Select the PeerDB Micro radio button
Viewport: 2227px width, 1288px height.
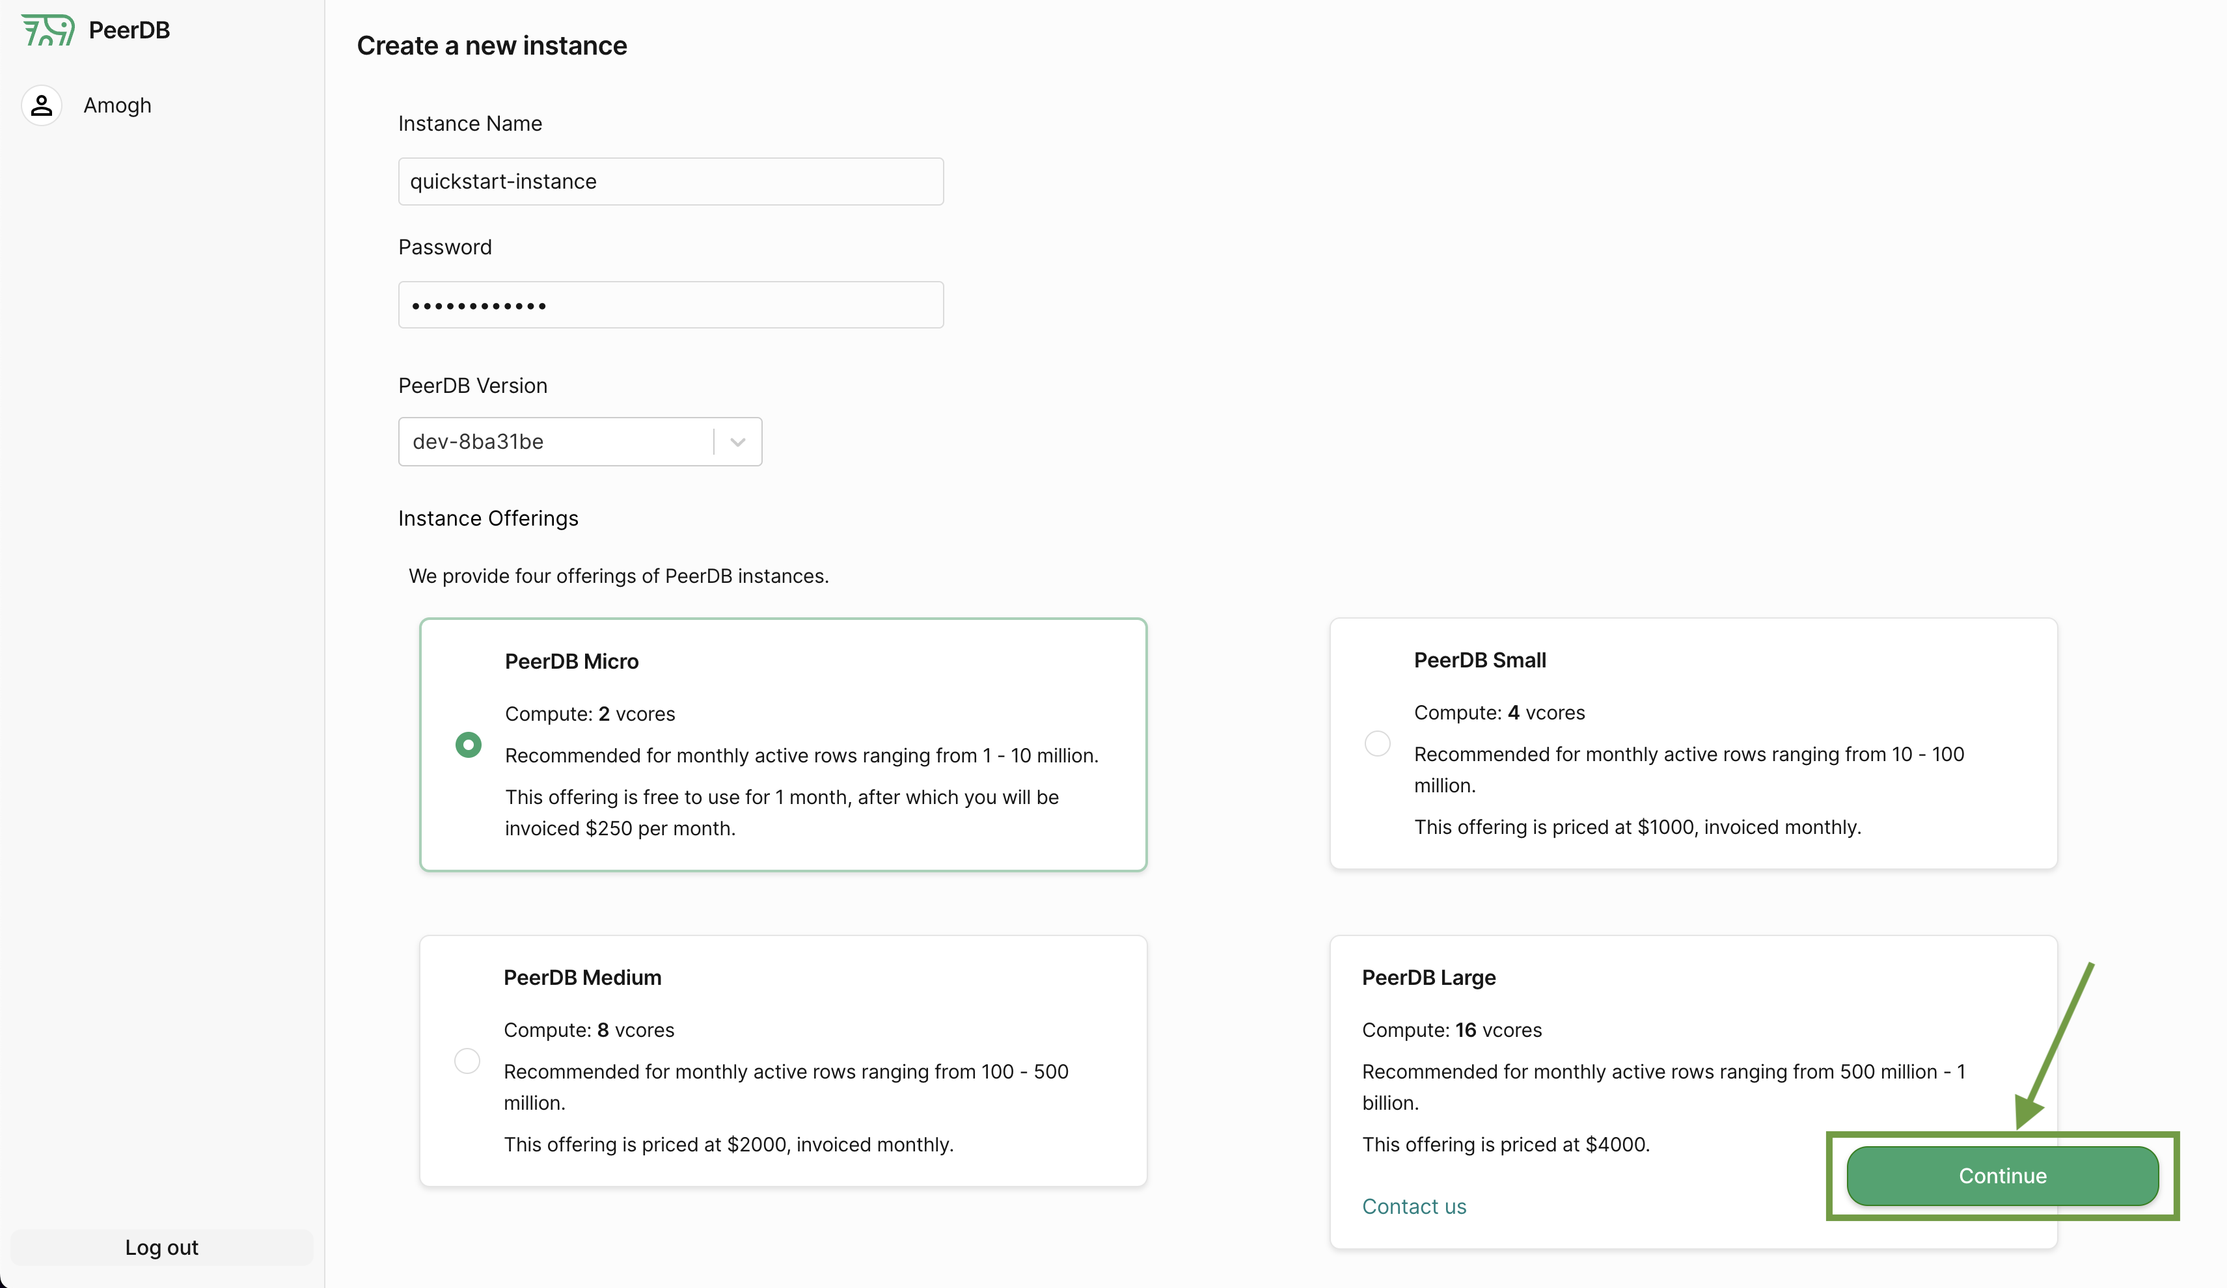(469, 745)
